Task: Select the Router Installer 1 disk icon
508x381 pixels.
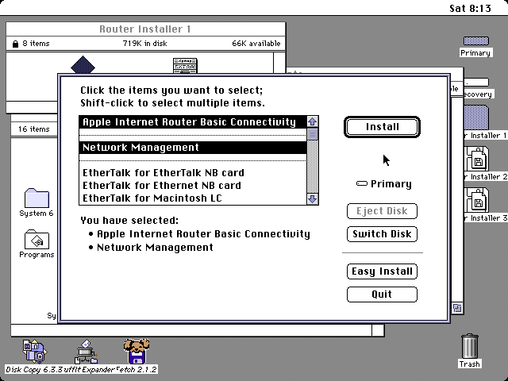Action: point(476,118)
